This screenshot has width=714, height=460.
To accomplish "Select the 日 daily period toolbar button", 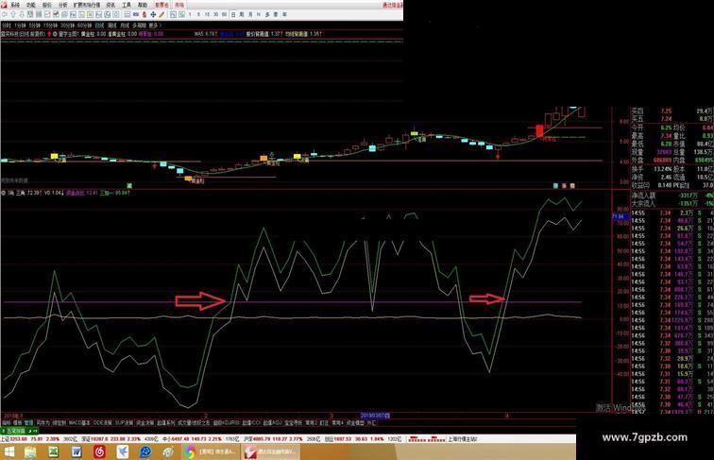I will [x=233, y=14].
